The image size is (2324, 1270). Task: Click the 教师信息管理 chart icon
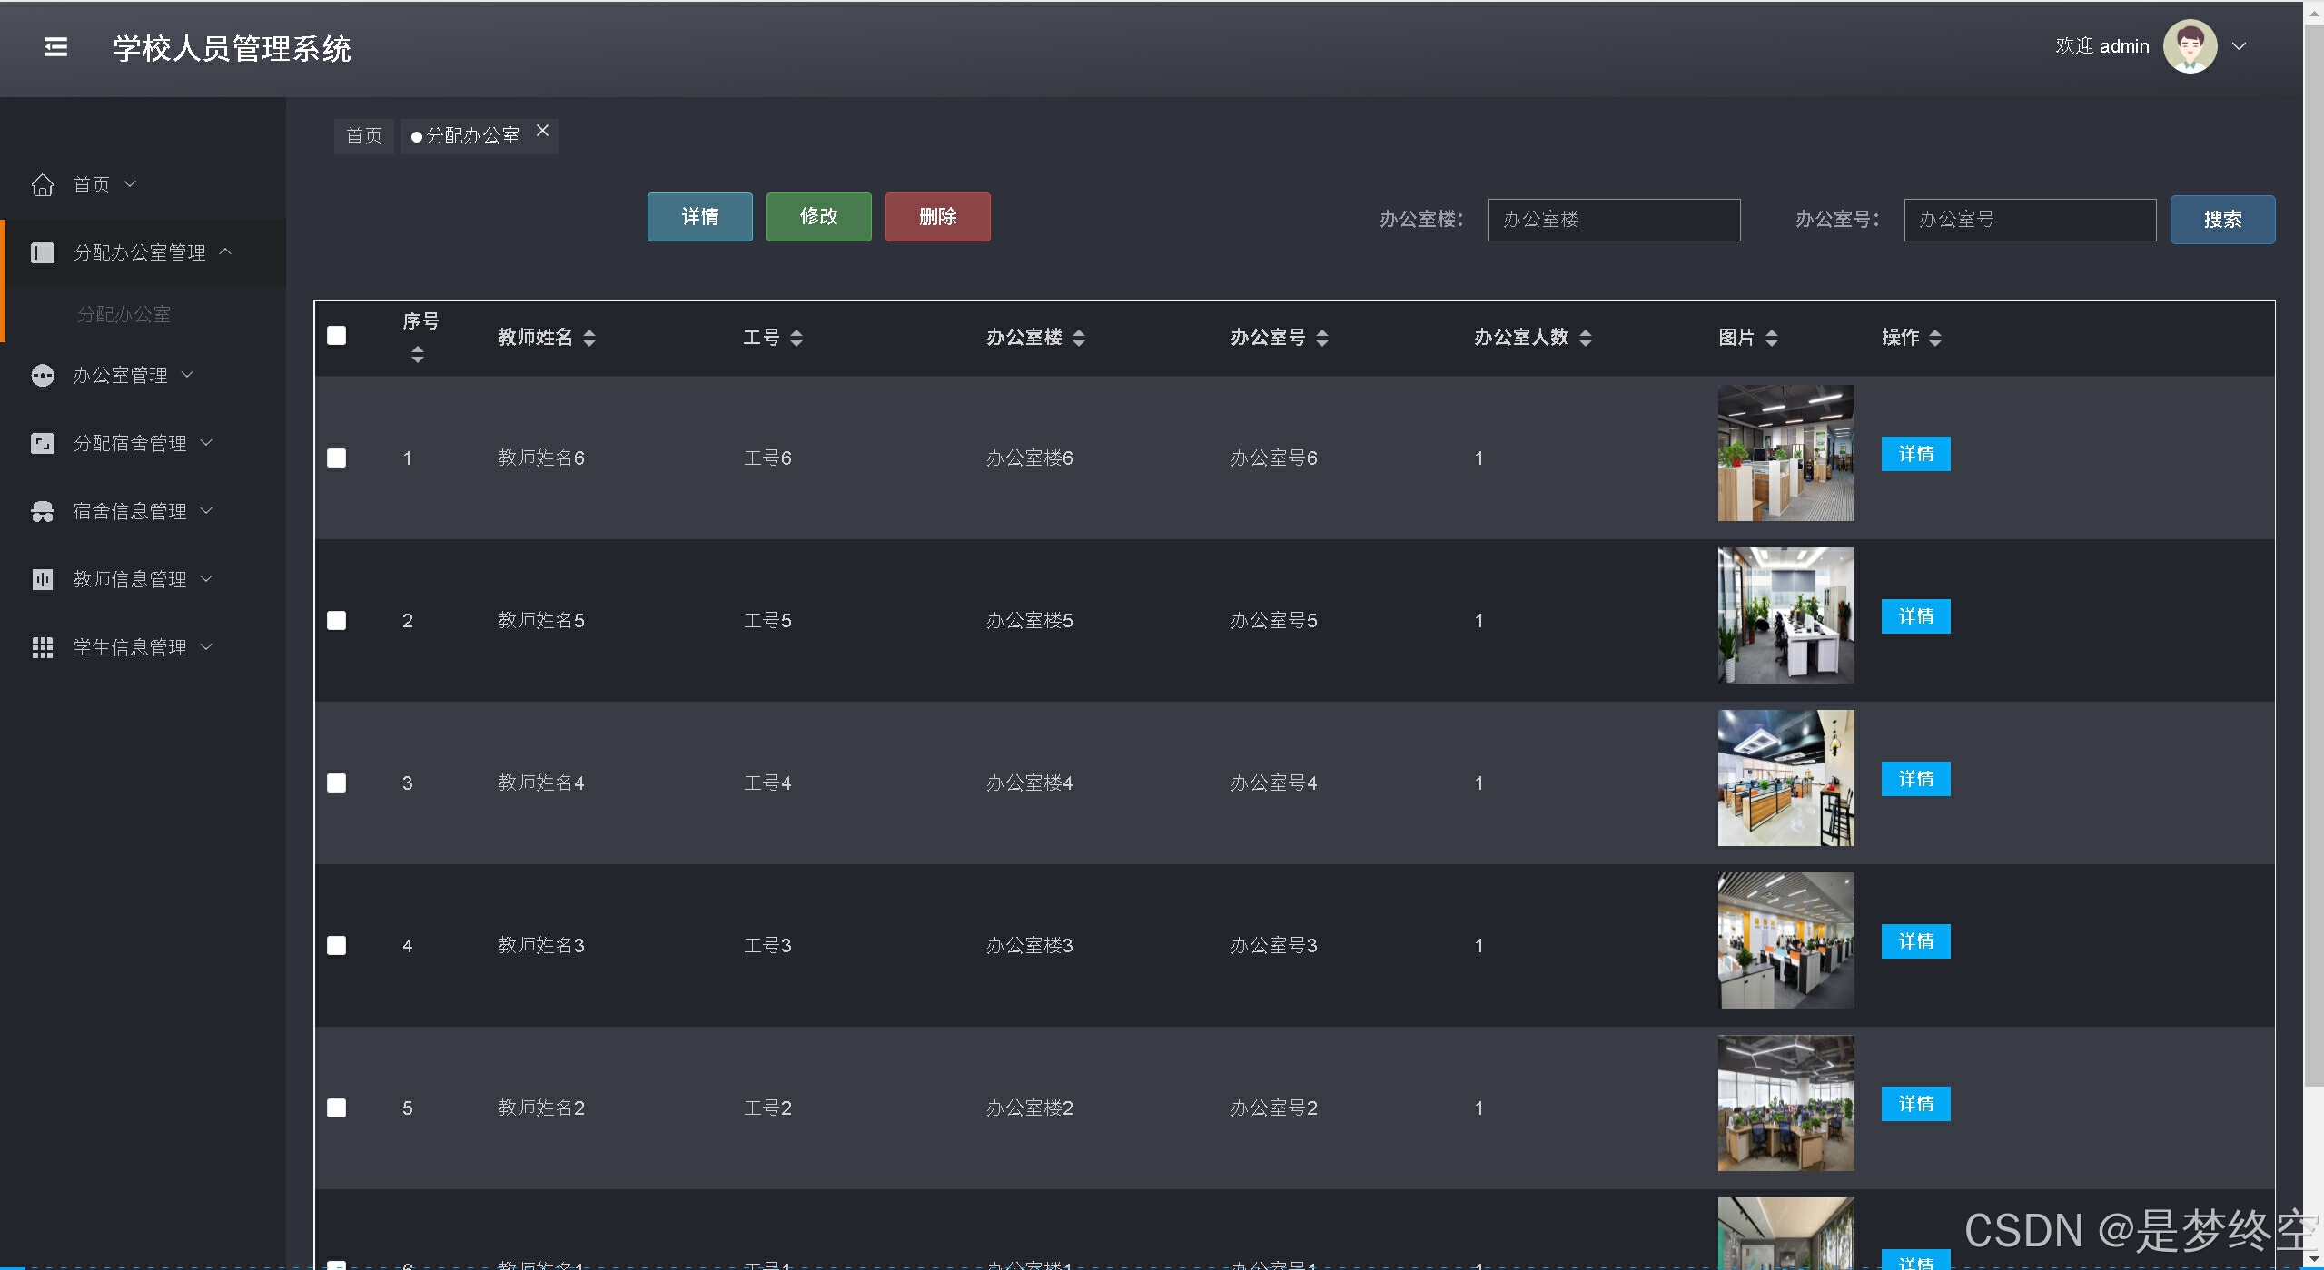tap(42, 579)
